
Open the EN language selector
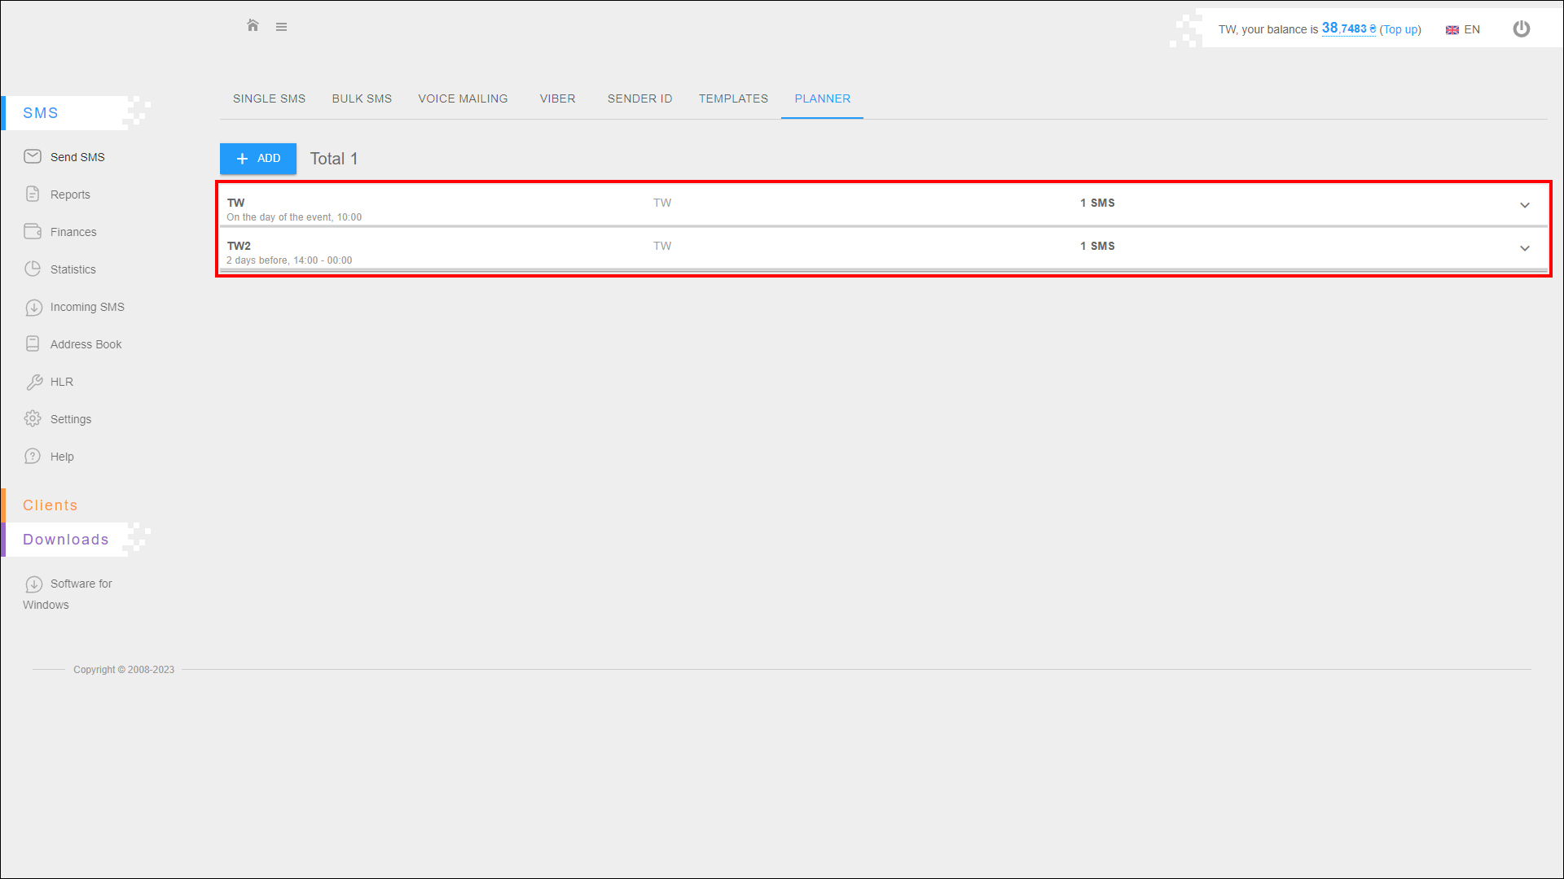click(x=1463, y=29)
